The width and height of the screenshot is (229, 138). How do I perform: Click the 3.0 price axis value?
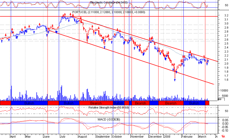tap(226, 23)
